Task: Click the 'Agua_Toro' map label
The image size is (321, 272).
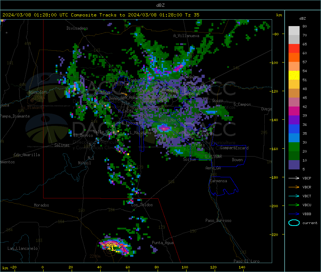Action: coord(38,92)
